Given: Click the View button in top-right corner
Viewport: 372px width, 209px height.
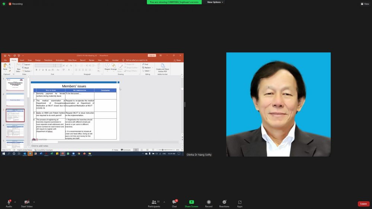Looking at the screenshot, I should pos(365,4).
